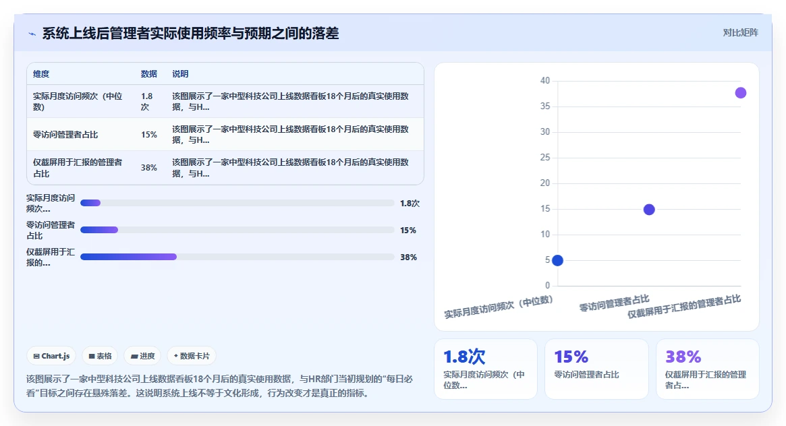Click the summary paragraph starting 该图展示了一家中型科技公司
This screenshot has height=426, width=786.
click(219, 386)
